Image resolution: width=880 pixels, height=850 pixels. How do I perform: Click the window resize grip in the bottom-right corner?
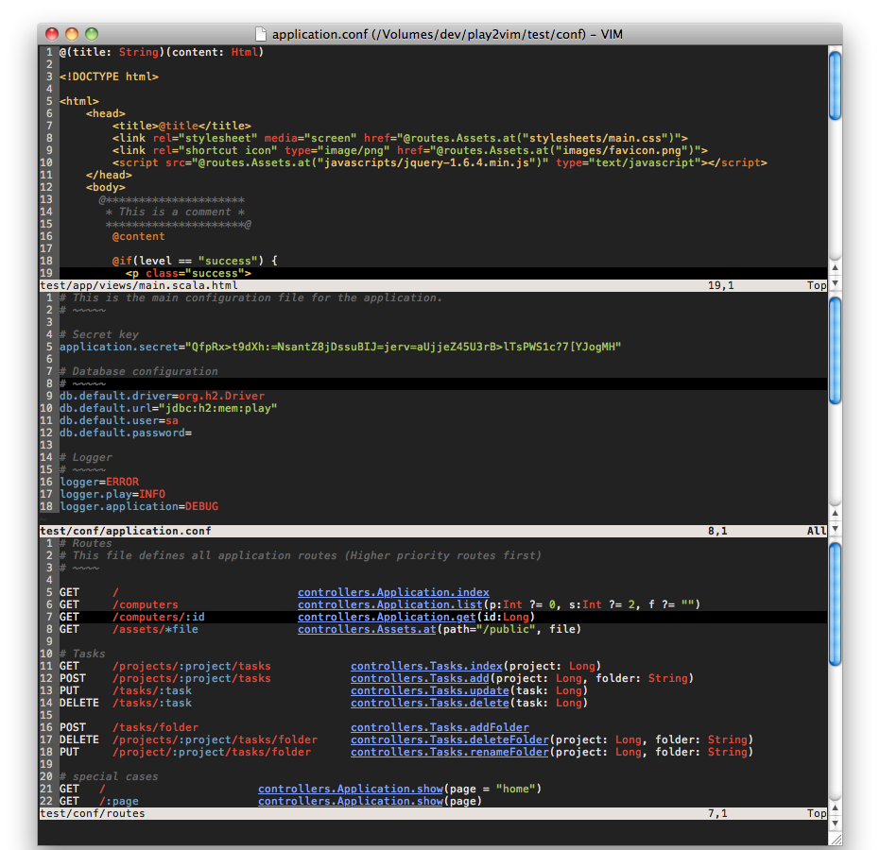click(x=838, y=840)
